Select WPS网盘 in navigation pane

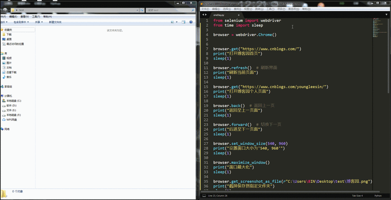(12, 120)
